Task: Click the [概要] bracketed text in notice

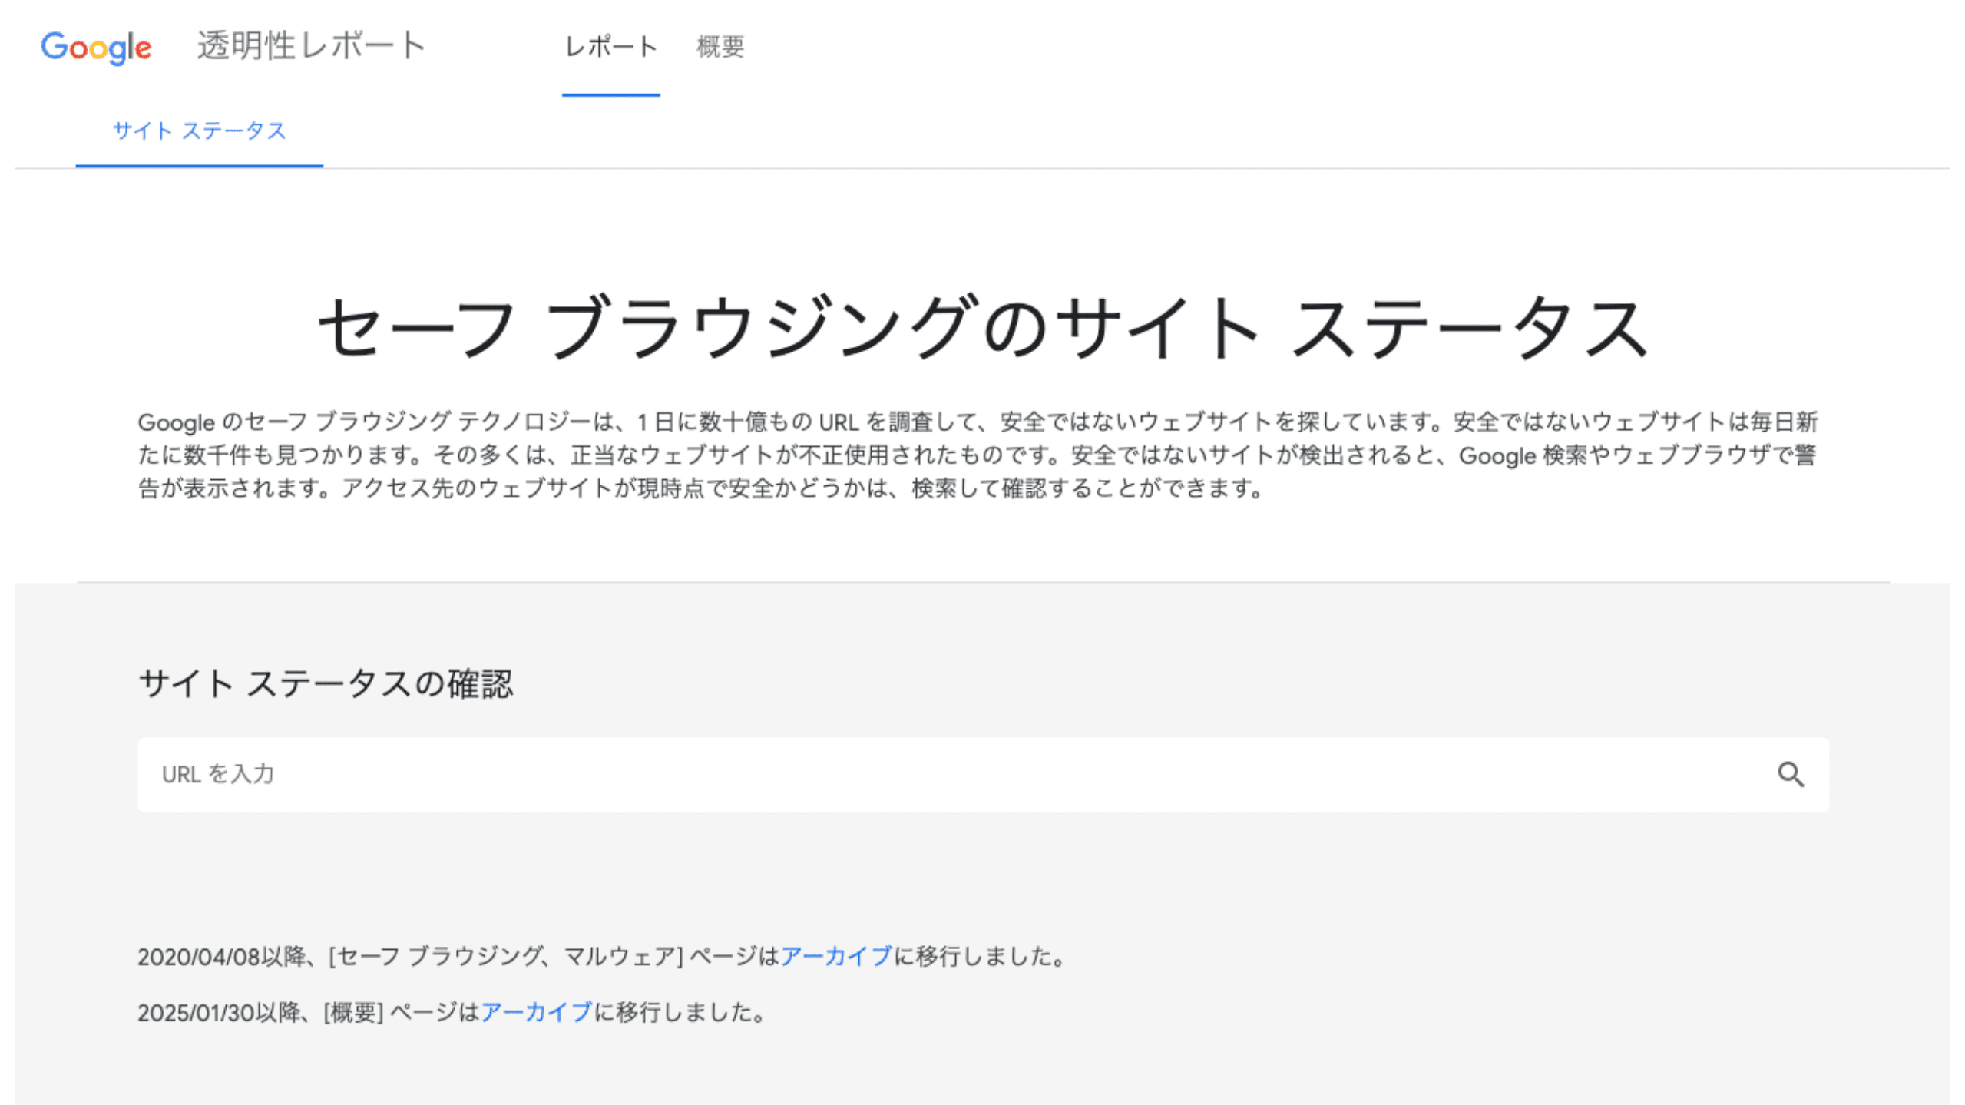Action: [352, 1013]
